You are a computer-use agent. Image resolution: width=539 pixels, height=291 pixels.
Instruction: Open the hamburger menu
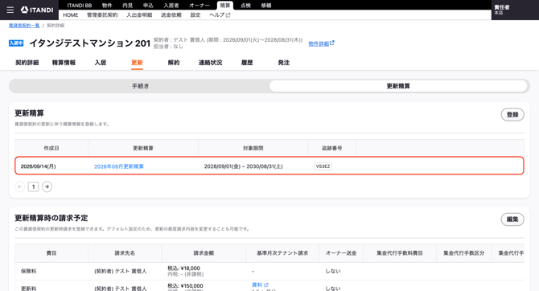(10, 10)
